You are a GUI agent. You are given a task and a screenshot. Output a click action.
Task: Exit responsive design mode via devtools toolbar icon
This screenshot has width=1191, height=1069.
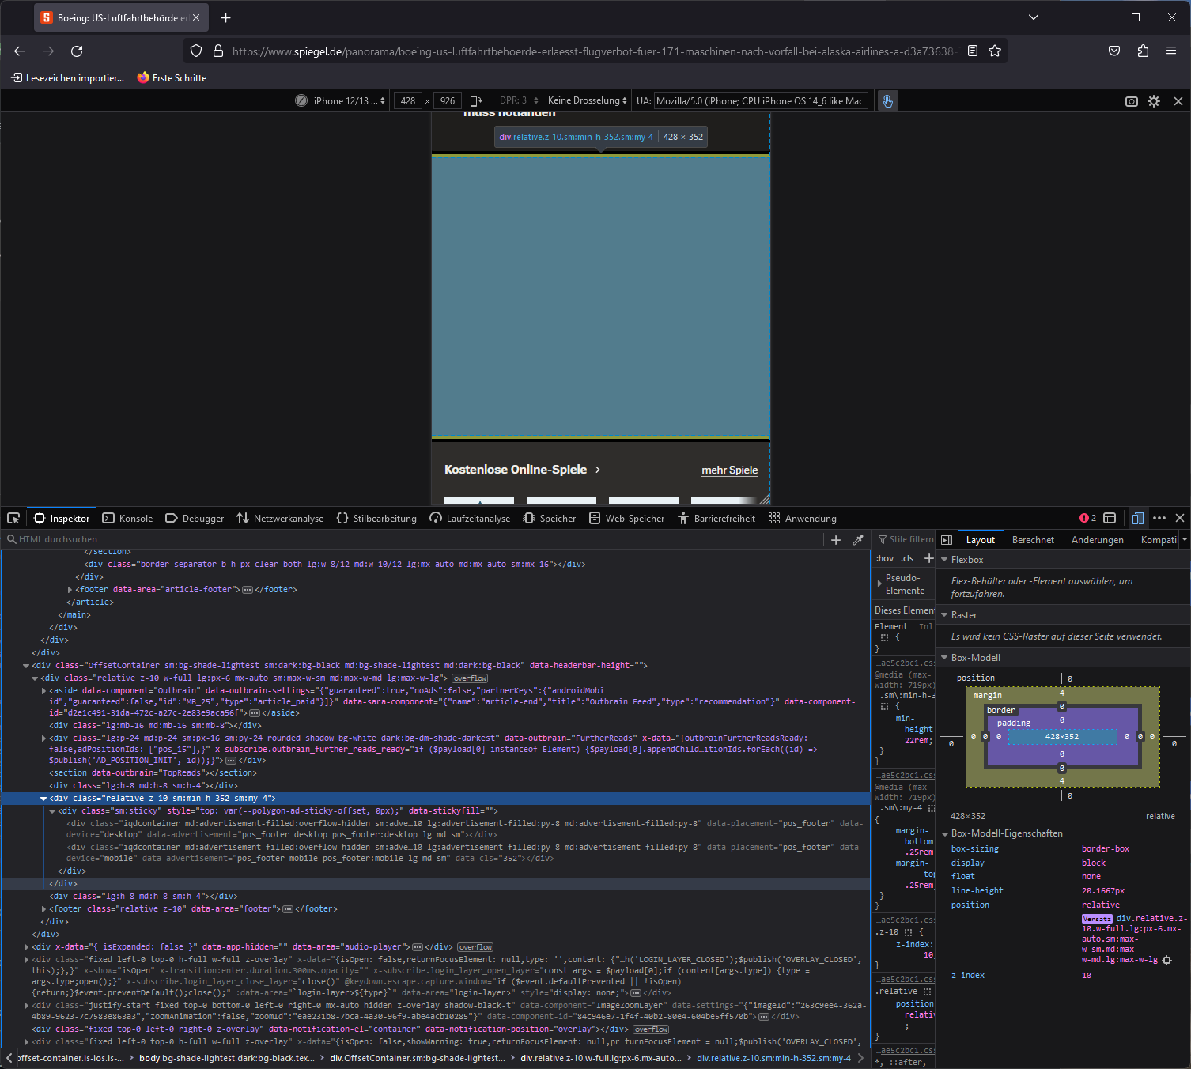pyautogui.click(x=1138, y=519)
